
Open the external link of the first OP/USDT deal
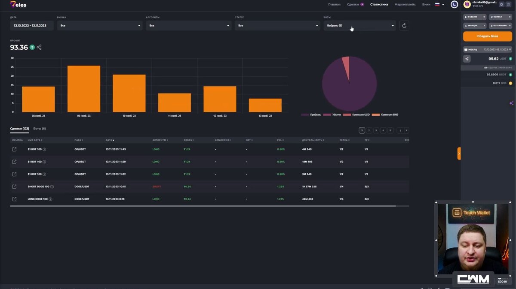[14, 149]
